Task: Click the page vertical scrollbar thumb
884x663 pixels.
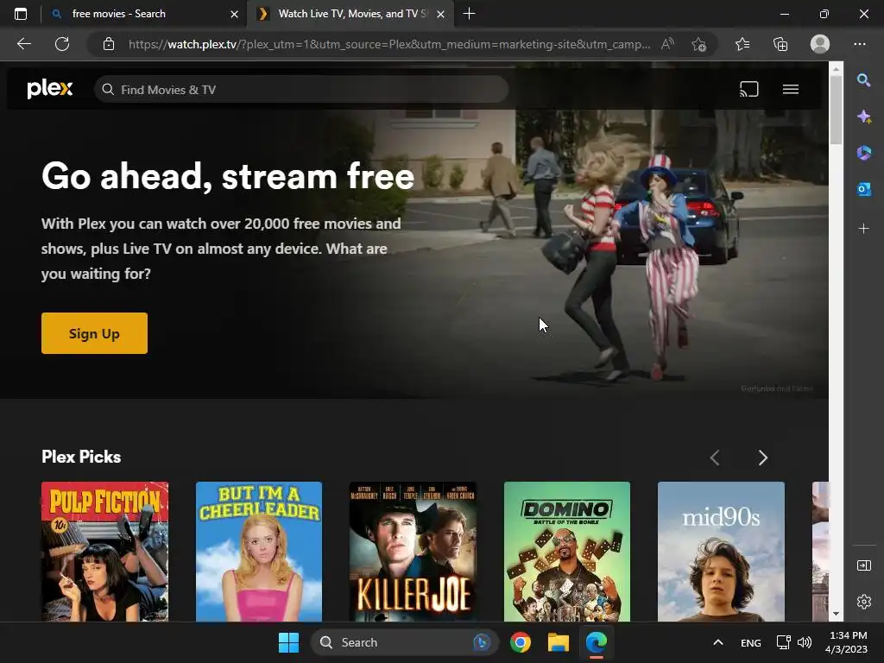Action: [x=836, y=110]
